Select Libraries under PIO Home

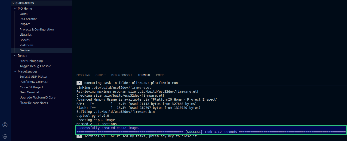[x=26, y=35]
